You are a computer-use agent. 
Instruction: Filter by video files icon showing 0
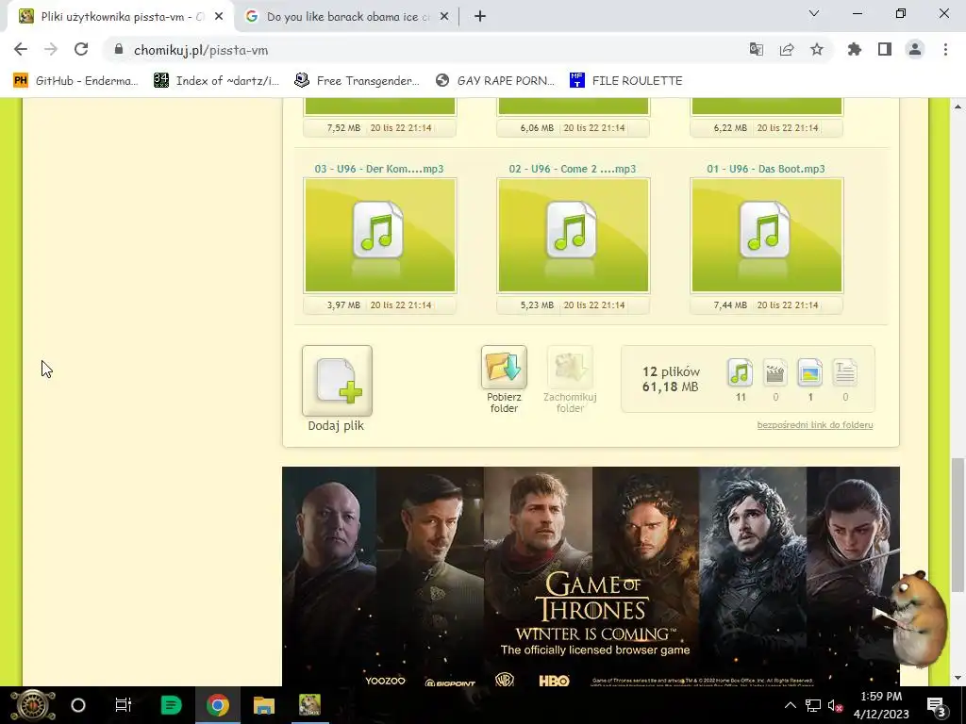775,372
